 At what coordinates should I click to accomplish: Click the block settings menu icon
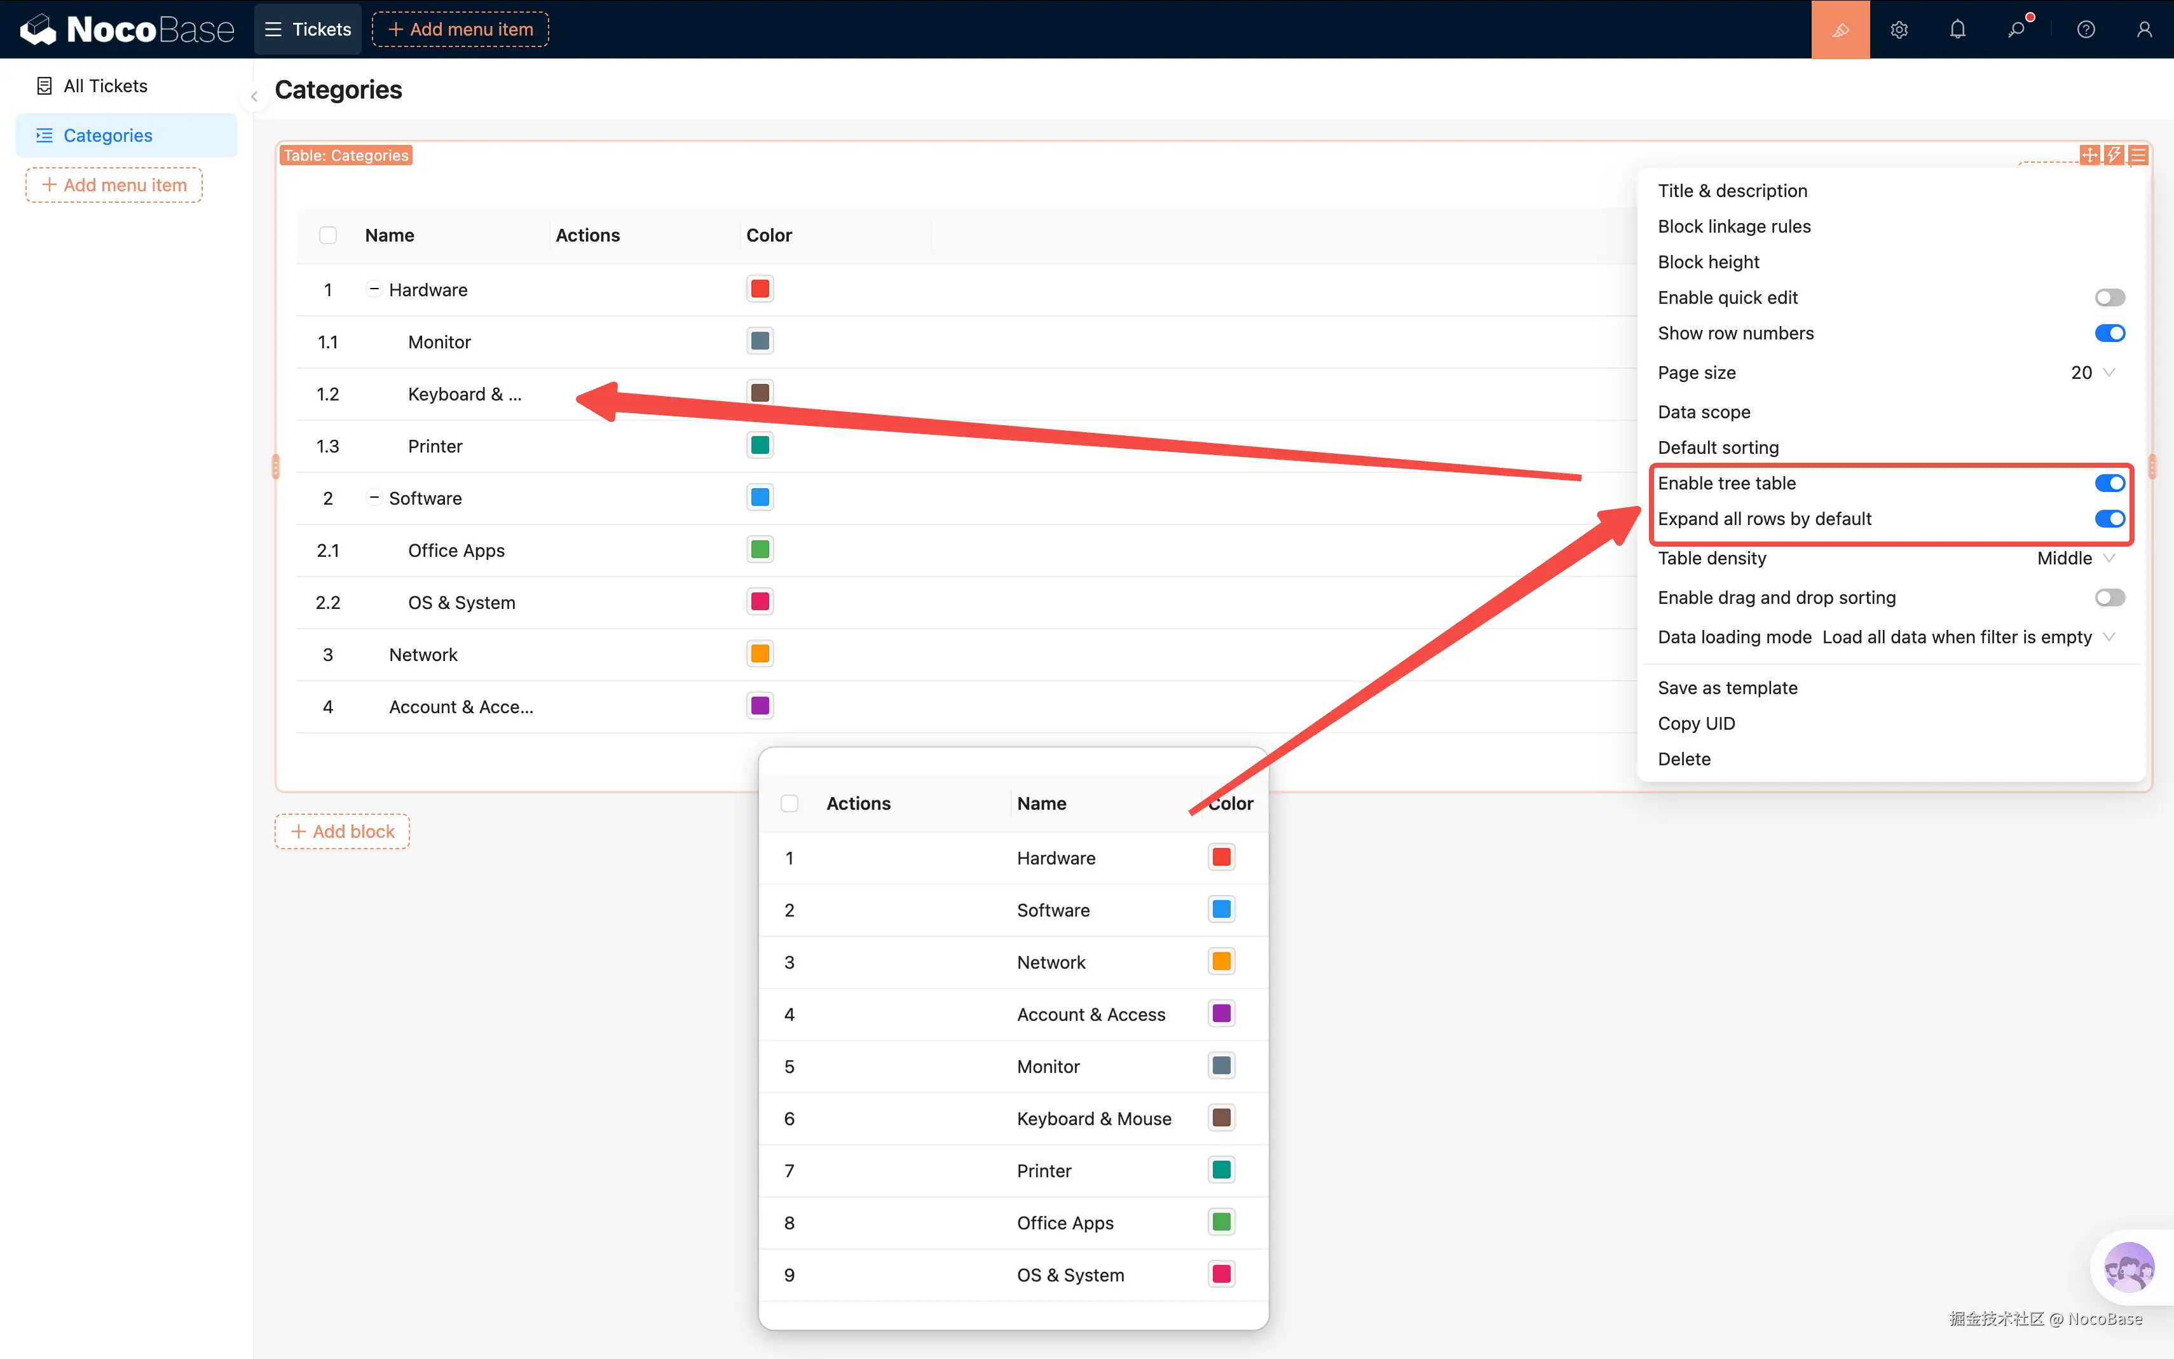point(2138,156)
